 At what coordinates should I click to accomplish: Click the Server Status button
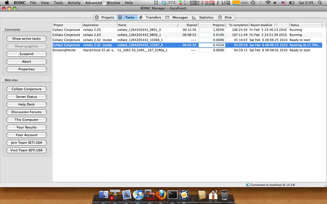pos(27,97)
